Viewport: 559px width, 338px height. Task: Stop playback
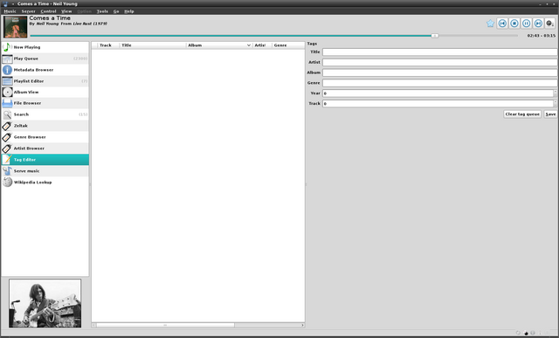click(x=514, y=24)
